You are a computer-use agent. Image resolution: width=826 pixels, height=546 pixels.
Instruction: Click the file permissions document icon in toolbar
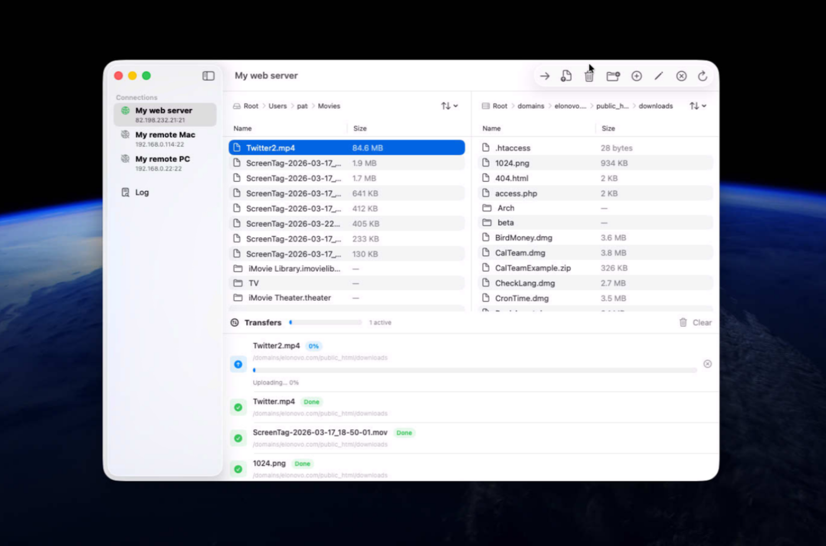[x=566, y=76]
